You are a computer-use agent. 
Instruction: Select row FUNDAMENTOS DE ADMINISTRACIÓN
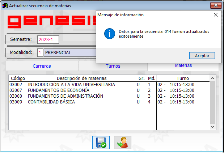(109, 96)
